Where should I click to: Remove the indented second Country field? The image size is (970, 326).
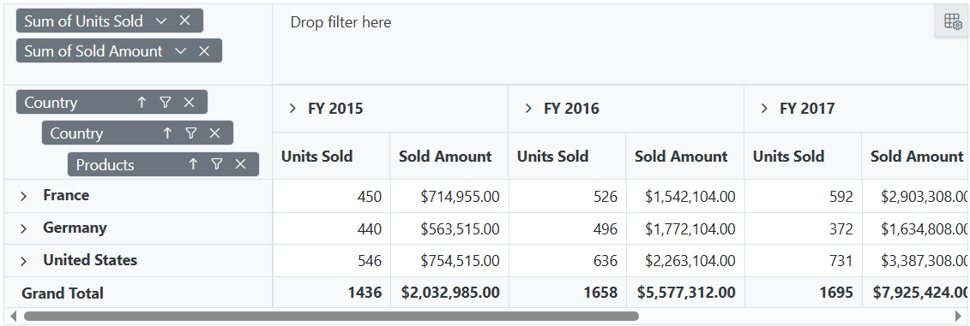[214, 133]
